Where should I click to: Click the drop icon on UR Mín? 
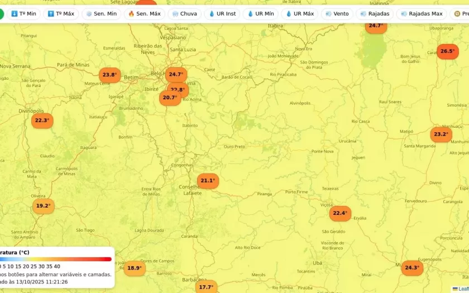(x=250, y=14)
